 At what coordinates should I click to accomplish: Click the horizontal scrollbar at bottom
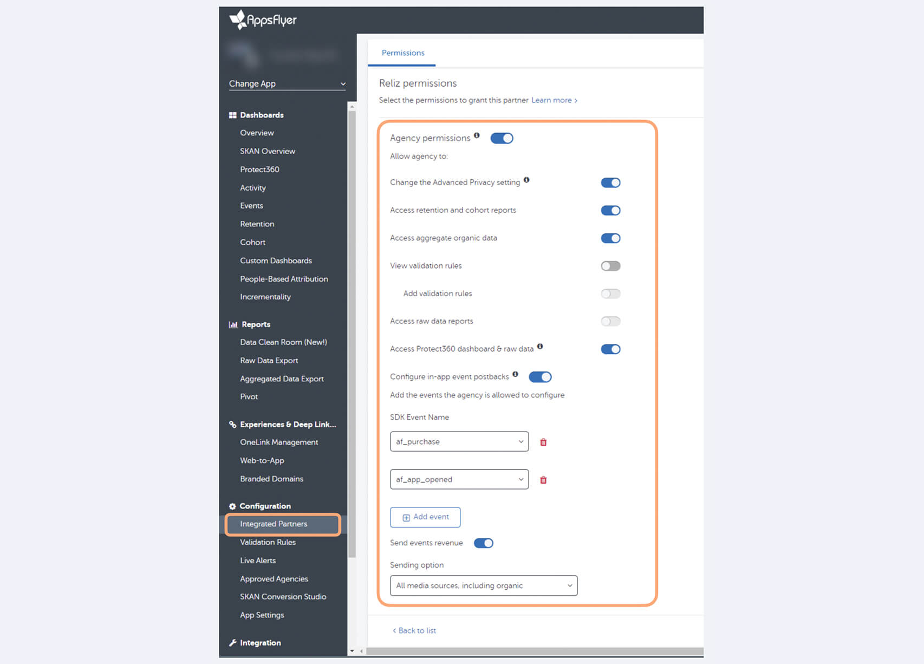click(x=535, y=651)
